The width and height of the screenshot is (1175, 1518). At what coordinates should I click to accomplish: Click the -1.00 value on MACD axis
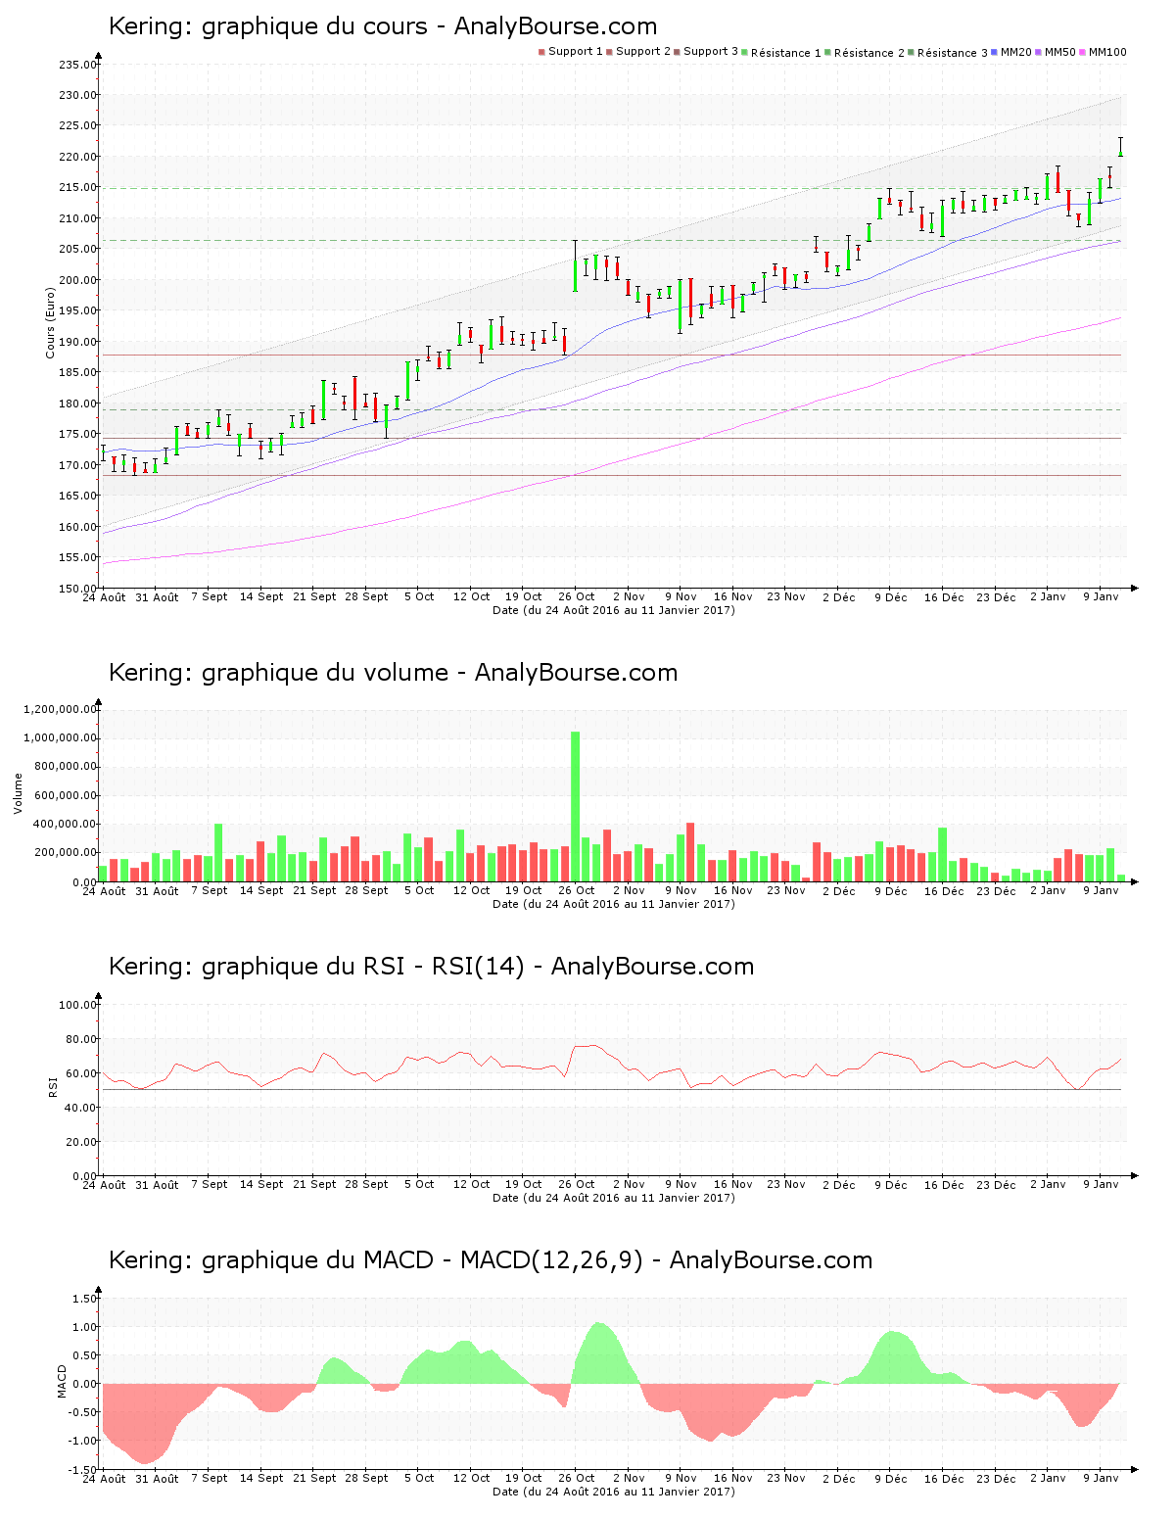(x=83, y=1441)
